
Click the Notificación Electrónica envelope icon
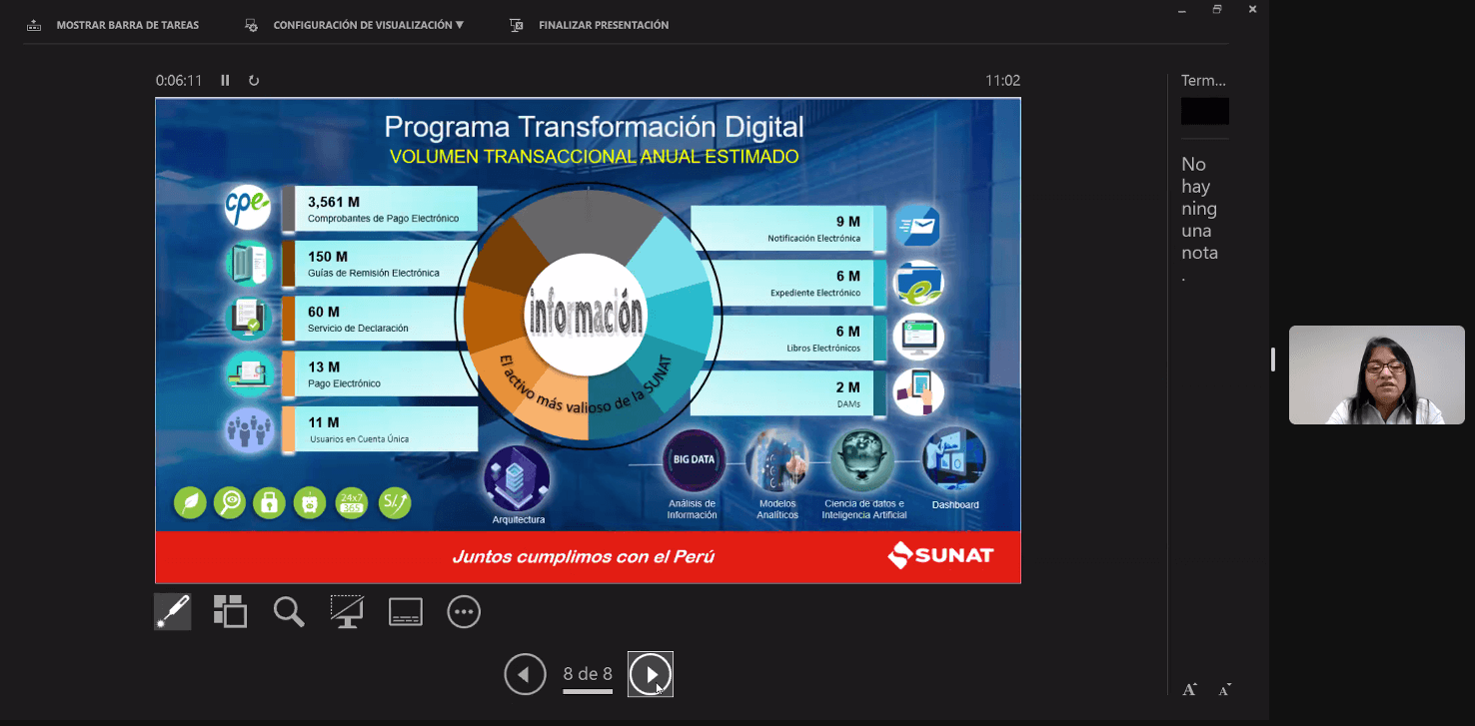(917, 226)
